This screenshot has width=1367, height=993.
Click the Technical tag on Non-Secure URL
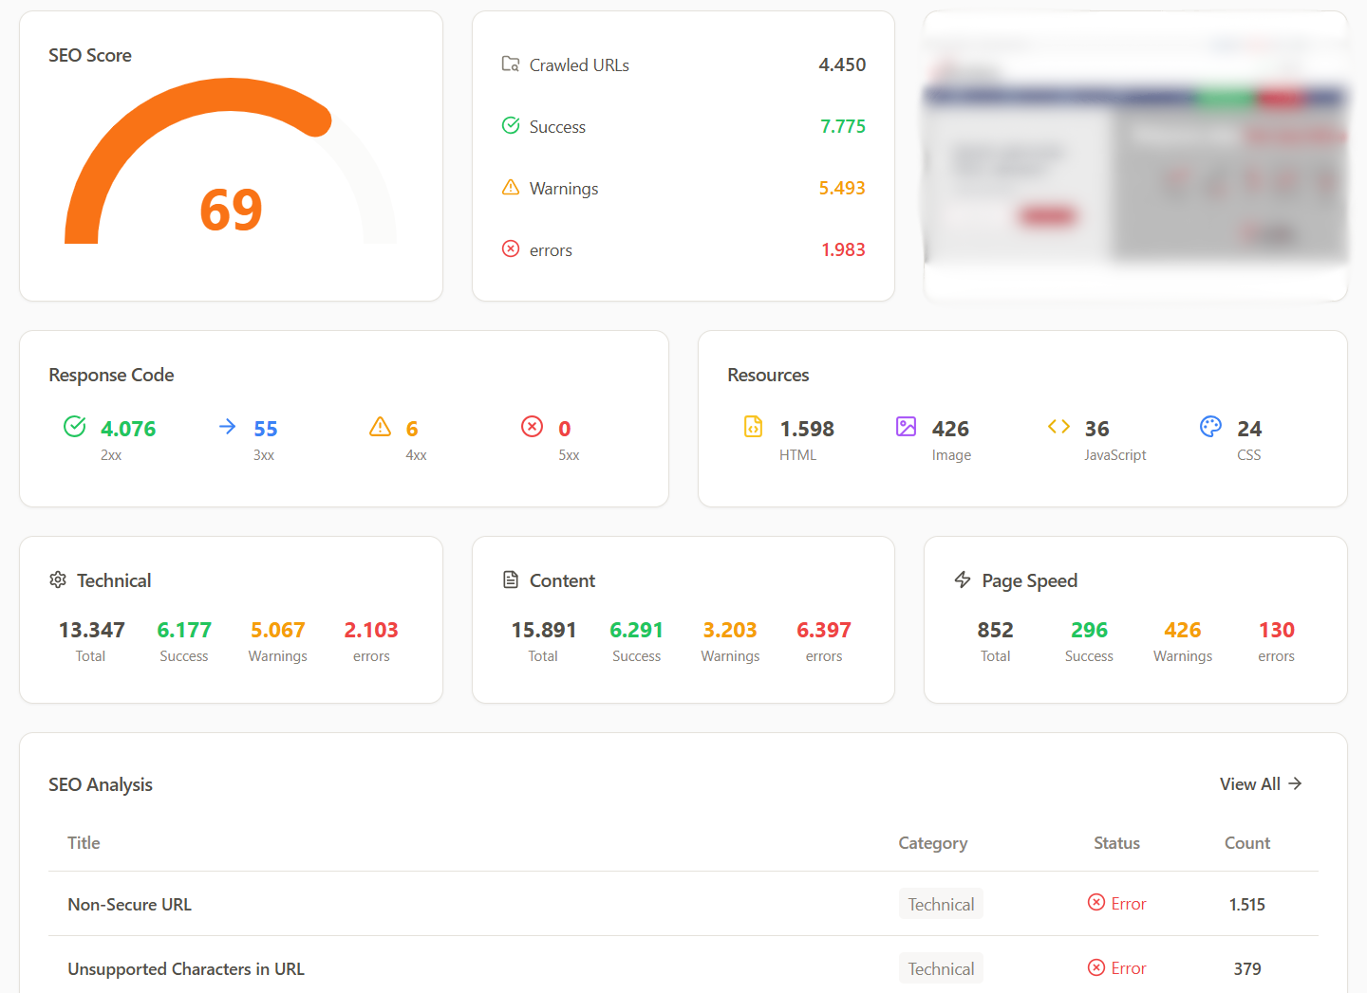pos(941,905)
